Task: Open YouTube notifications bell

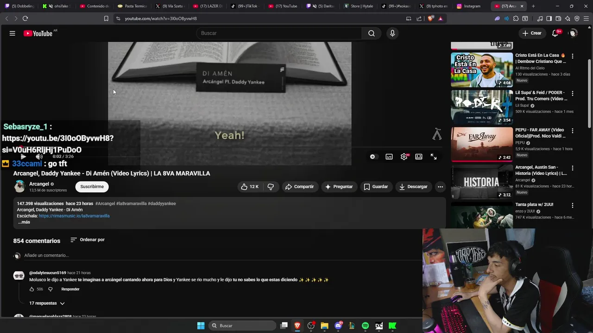Action: 555,33
